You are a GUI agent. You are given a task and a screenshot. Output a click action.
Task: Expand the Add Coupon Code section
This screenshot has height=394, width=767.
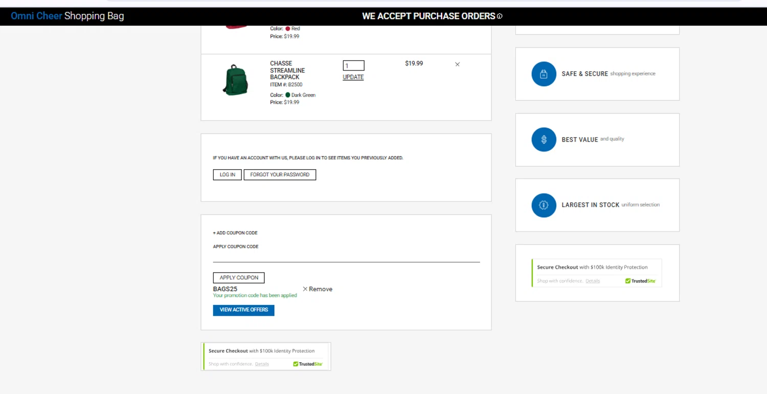point(235,233)
